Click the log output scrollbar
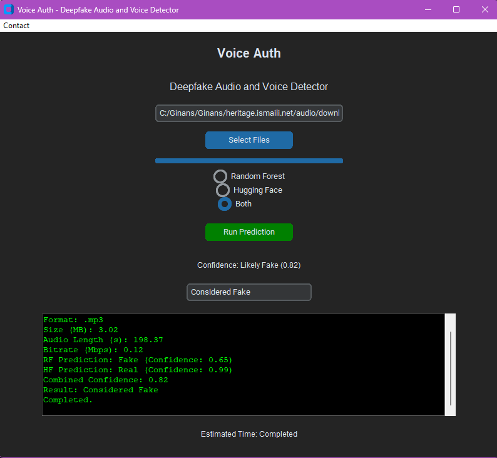497x458 pixels. click(450, 368)
